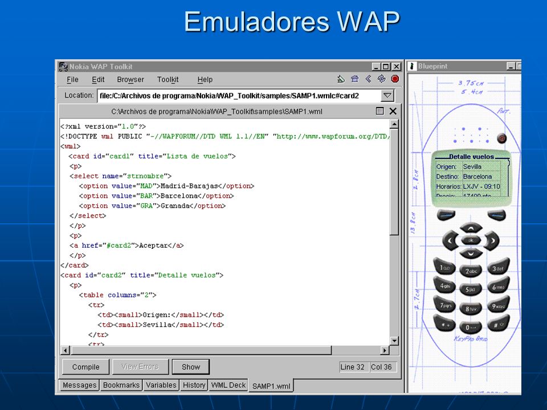Click 'Sevilla' on the phone screen
Screen dimensions: 547x410
(x=472, y=167)
